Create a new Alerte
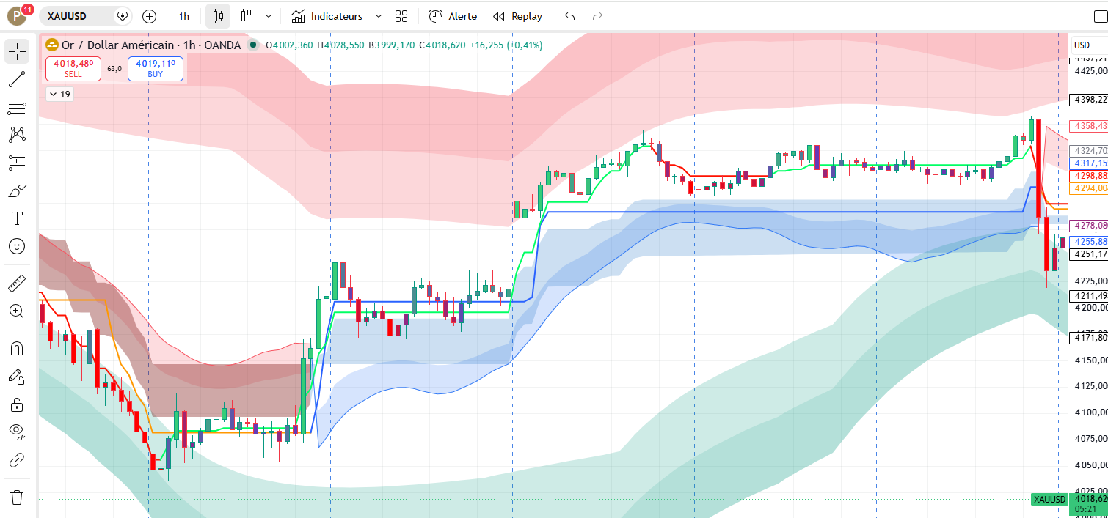Viewport: 1108px width, 518px height. [453, 16]
